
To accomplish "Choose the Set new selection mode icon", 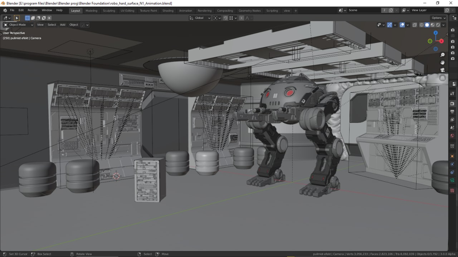I will [28, 18].
